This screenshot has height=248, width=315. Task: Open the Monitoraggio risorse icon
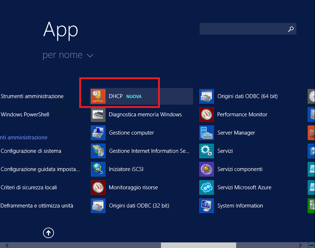coord(98,187)
